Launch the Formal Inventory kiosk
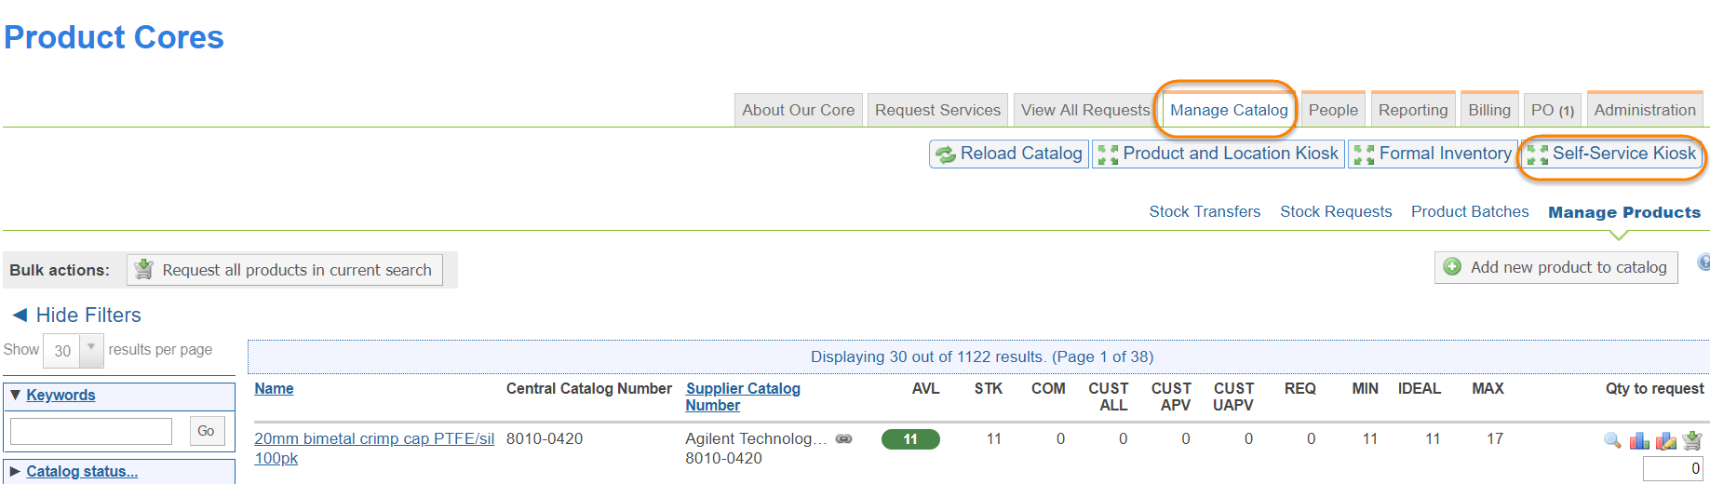The image size is (1710, 484). point(1432,154)
